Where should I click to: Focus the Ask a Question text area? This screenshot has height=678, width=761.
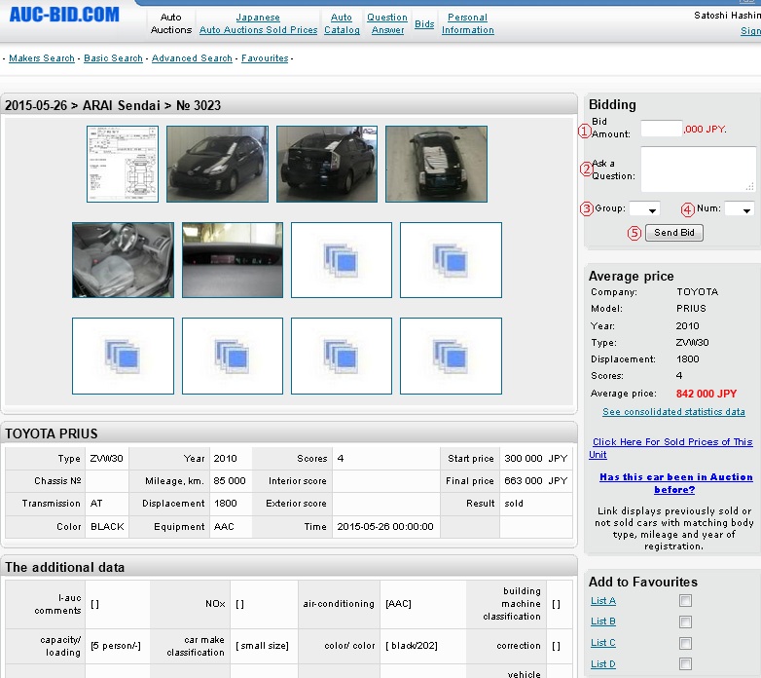[x=698, y=169]
